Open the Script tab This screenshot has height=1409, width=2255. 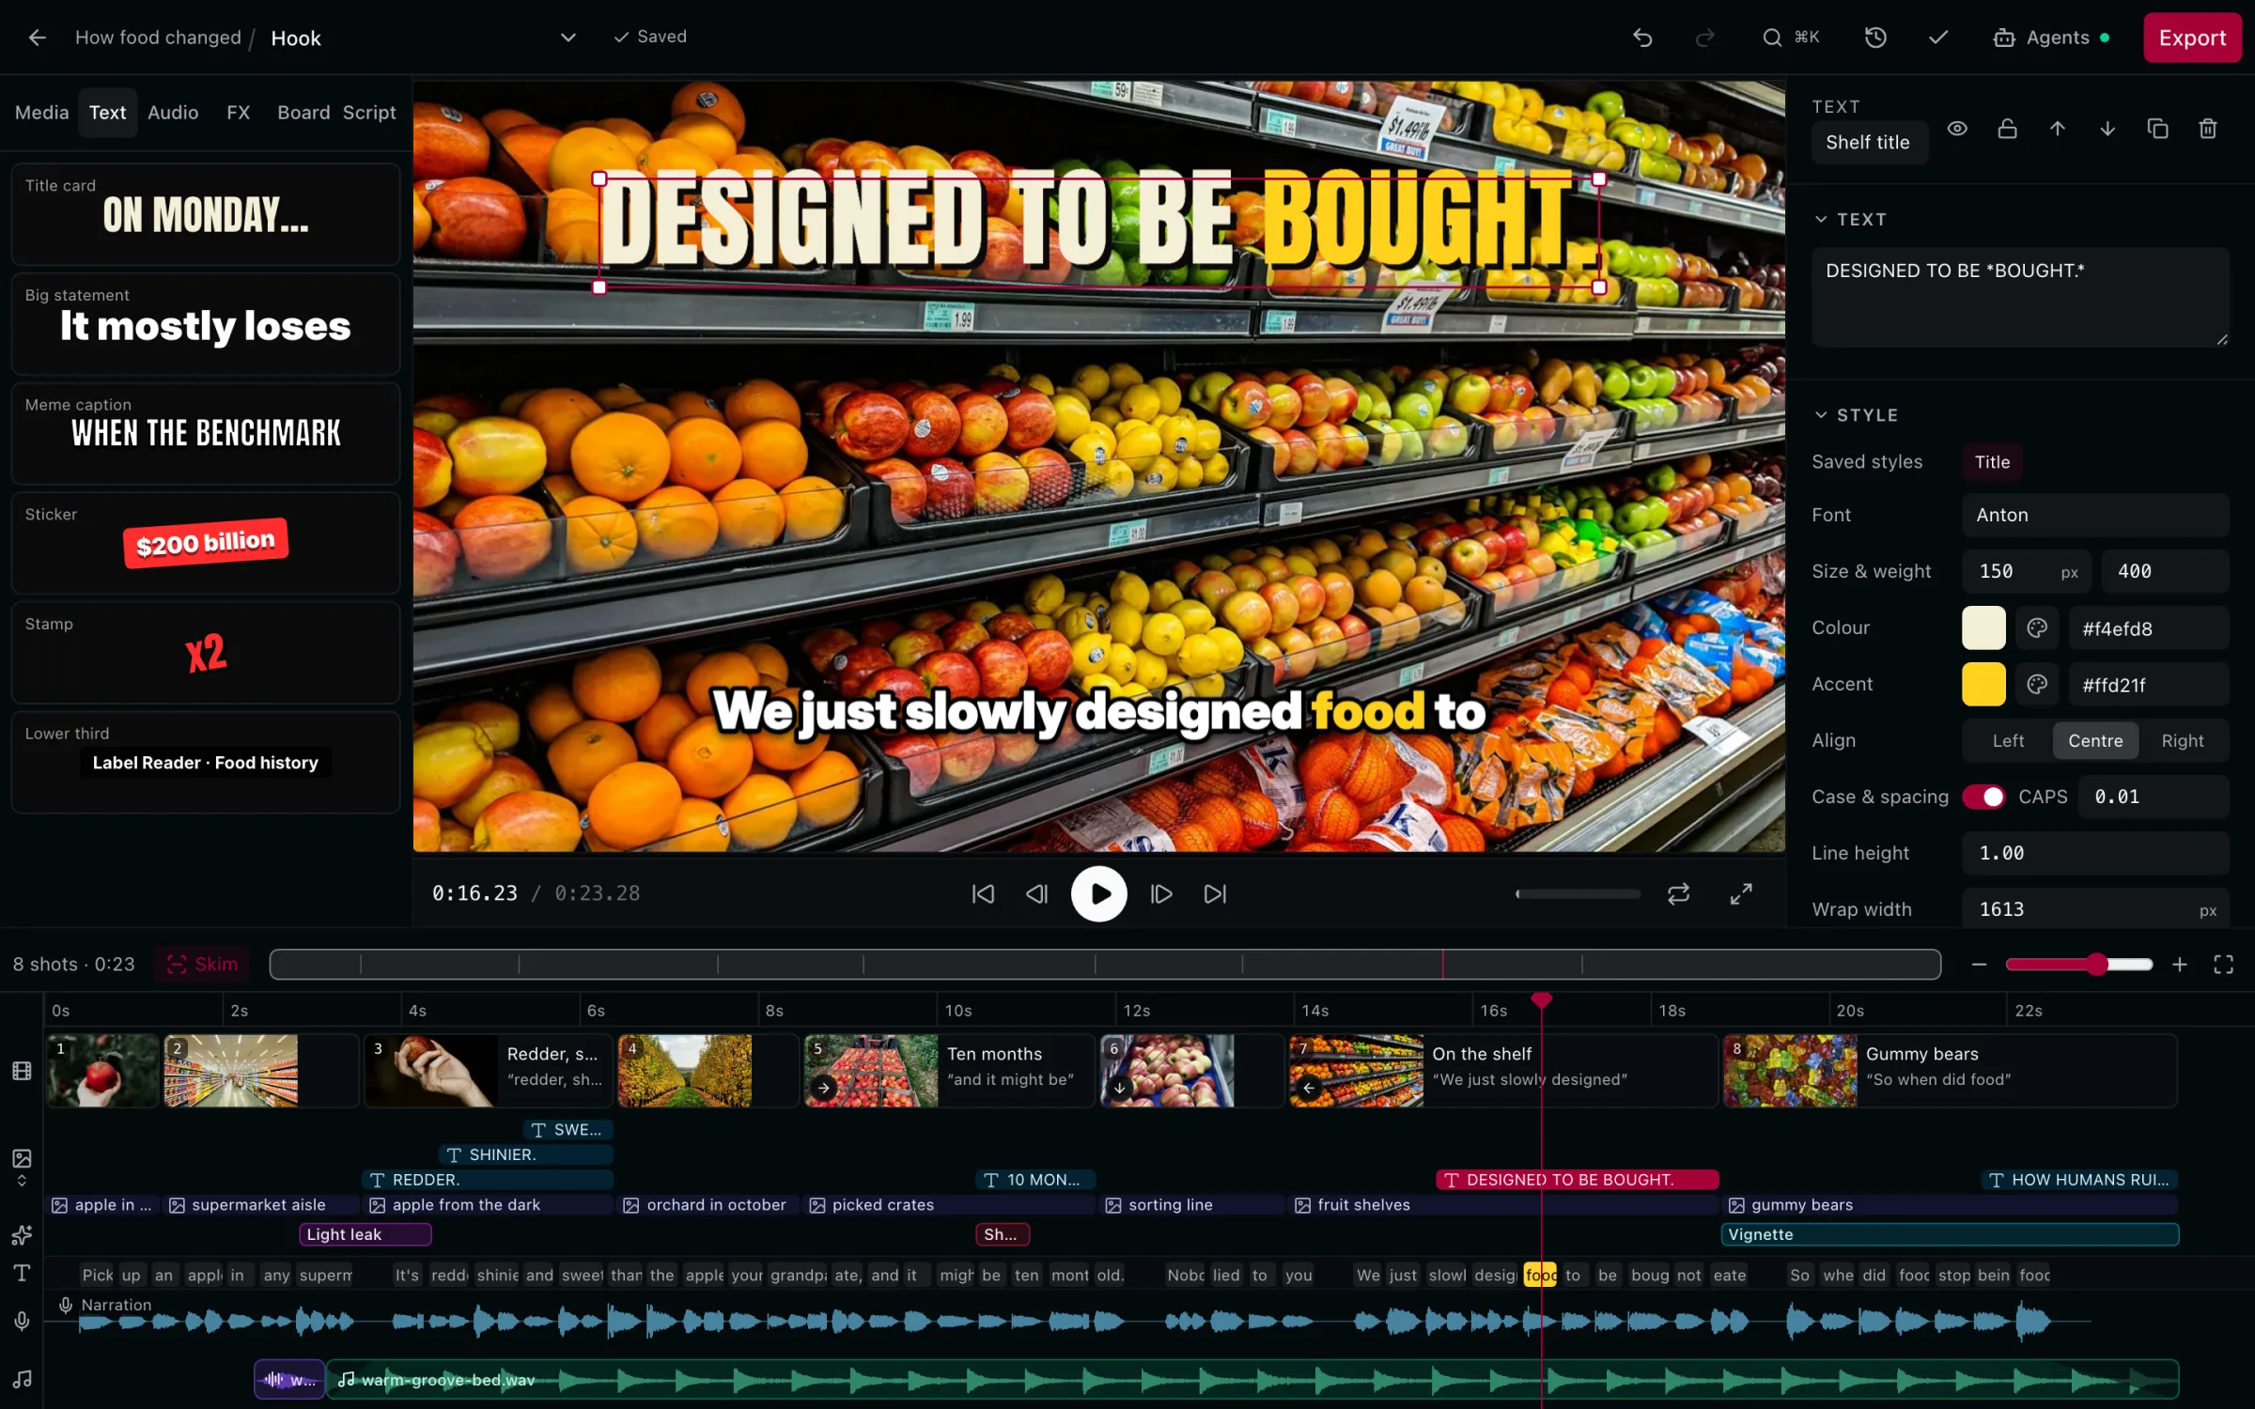pyautogui.click(x=369, y=113)
